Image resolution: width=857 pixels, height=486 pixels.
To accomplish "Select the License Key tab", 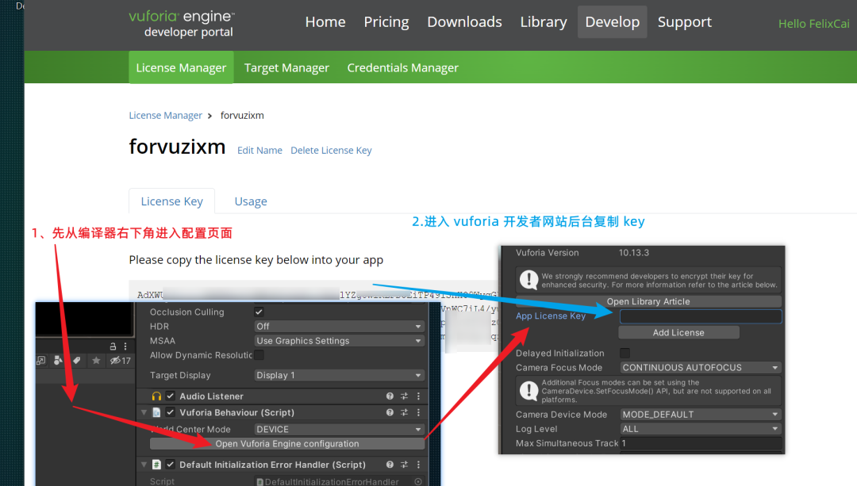I will (171, 201).
